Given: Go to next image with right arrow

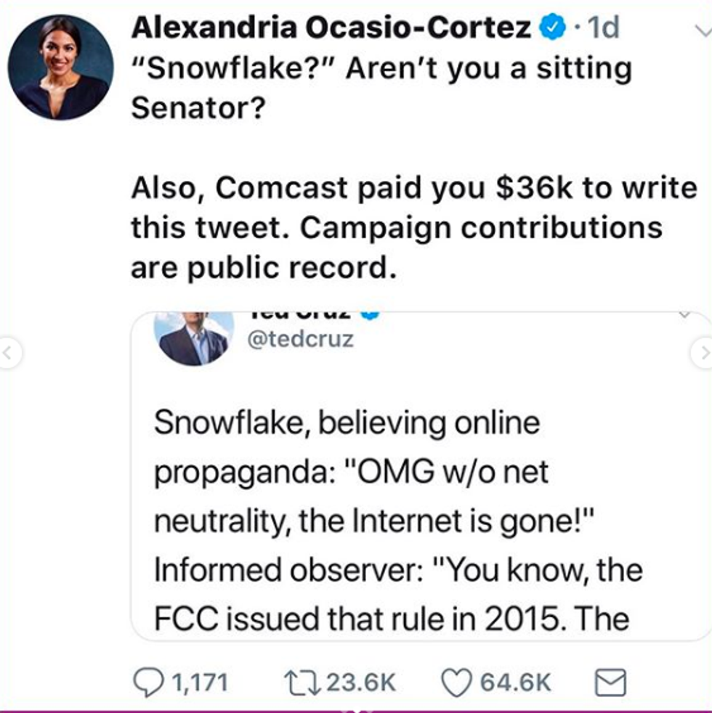Looking at the screenshot, I should [x=702, y=354].
